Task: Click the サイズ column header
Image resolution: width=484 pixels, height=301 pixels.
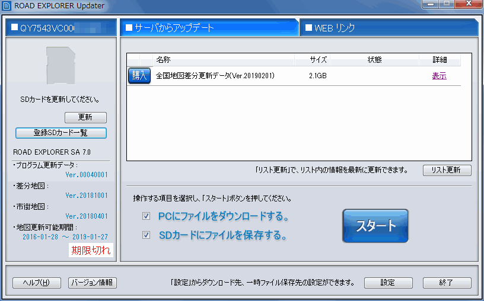Action: (x=312, y=59)
